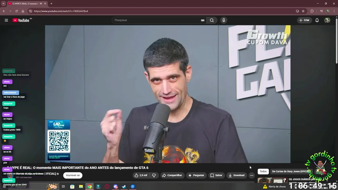This screenshot has width=338, height=190.
Task: Click the video player area
Action: coord(168,94)
